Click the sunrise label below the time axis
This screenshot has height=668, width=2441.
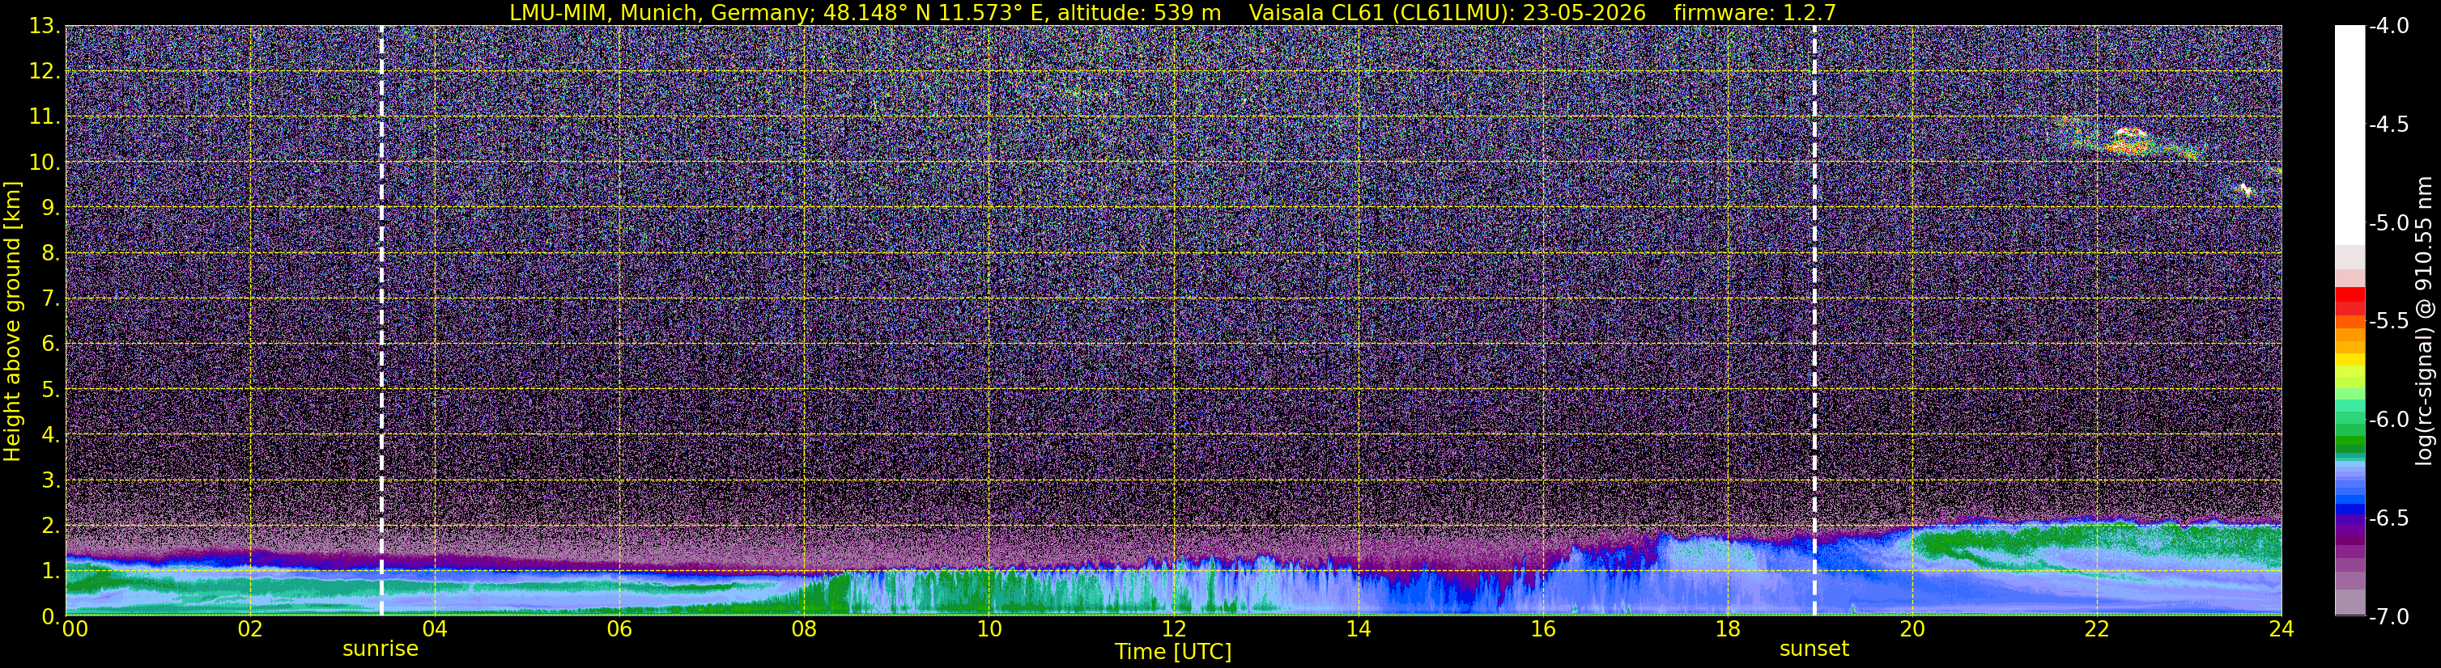coord(380,649)
